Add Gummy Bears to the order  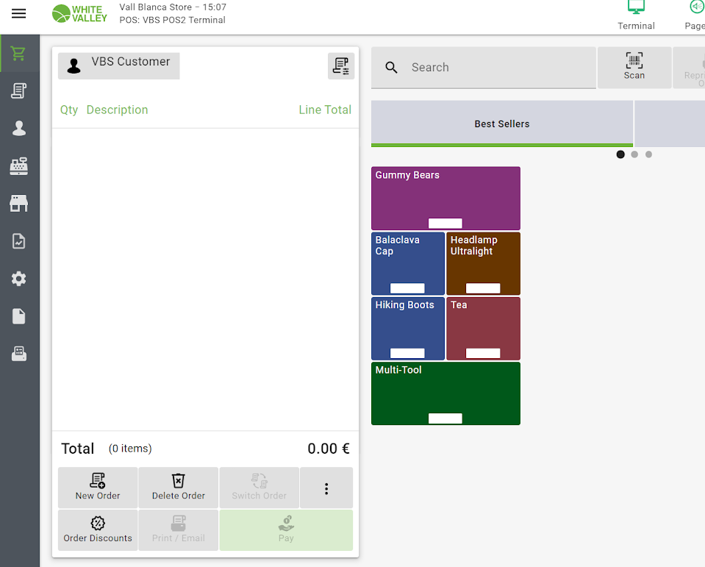pos(445,199)
